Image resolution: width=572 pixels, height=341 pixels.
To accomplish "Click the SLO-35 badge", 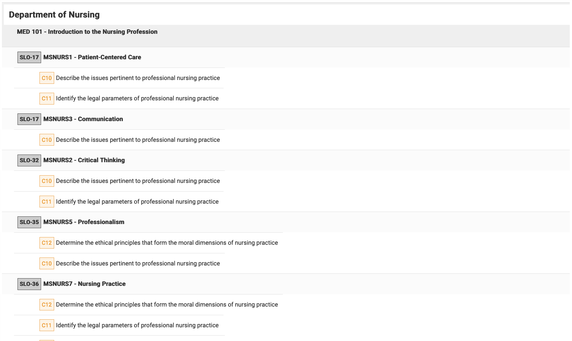I will [29, 222].
